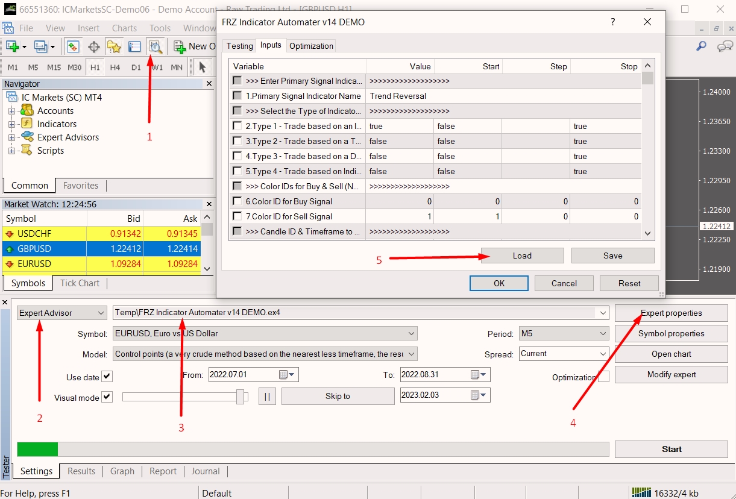Check the Primary Signal Indicator Name row
Screen dimensions: 736x499
[237, 96]
